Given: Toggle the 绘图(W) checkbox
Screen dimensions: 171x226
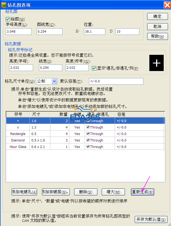Looking at the screenshot, I should [8, 19].
